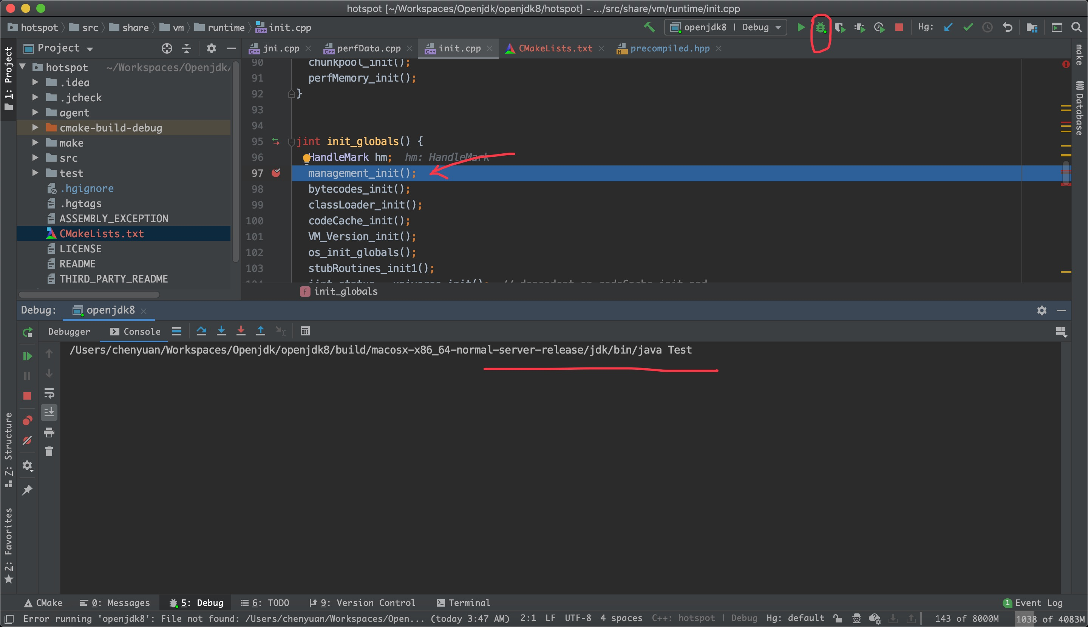Image resolution: width=1088 pixels, height=627 pixels.
Task: Click the green hammer Build icon
Action: (649, 27)
